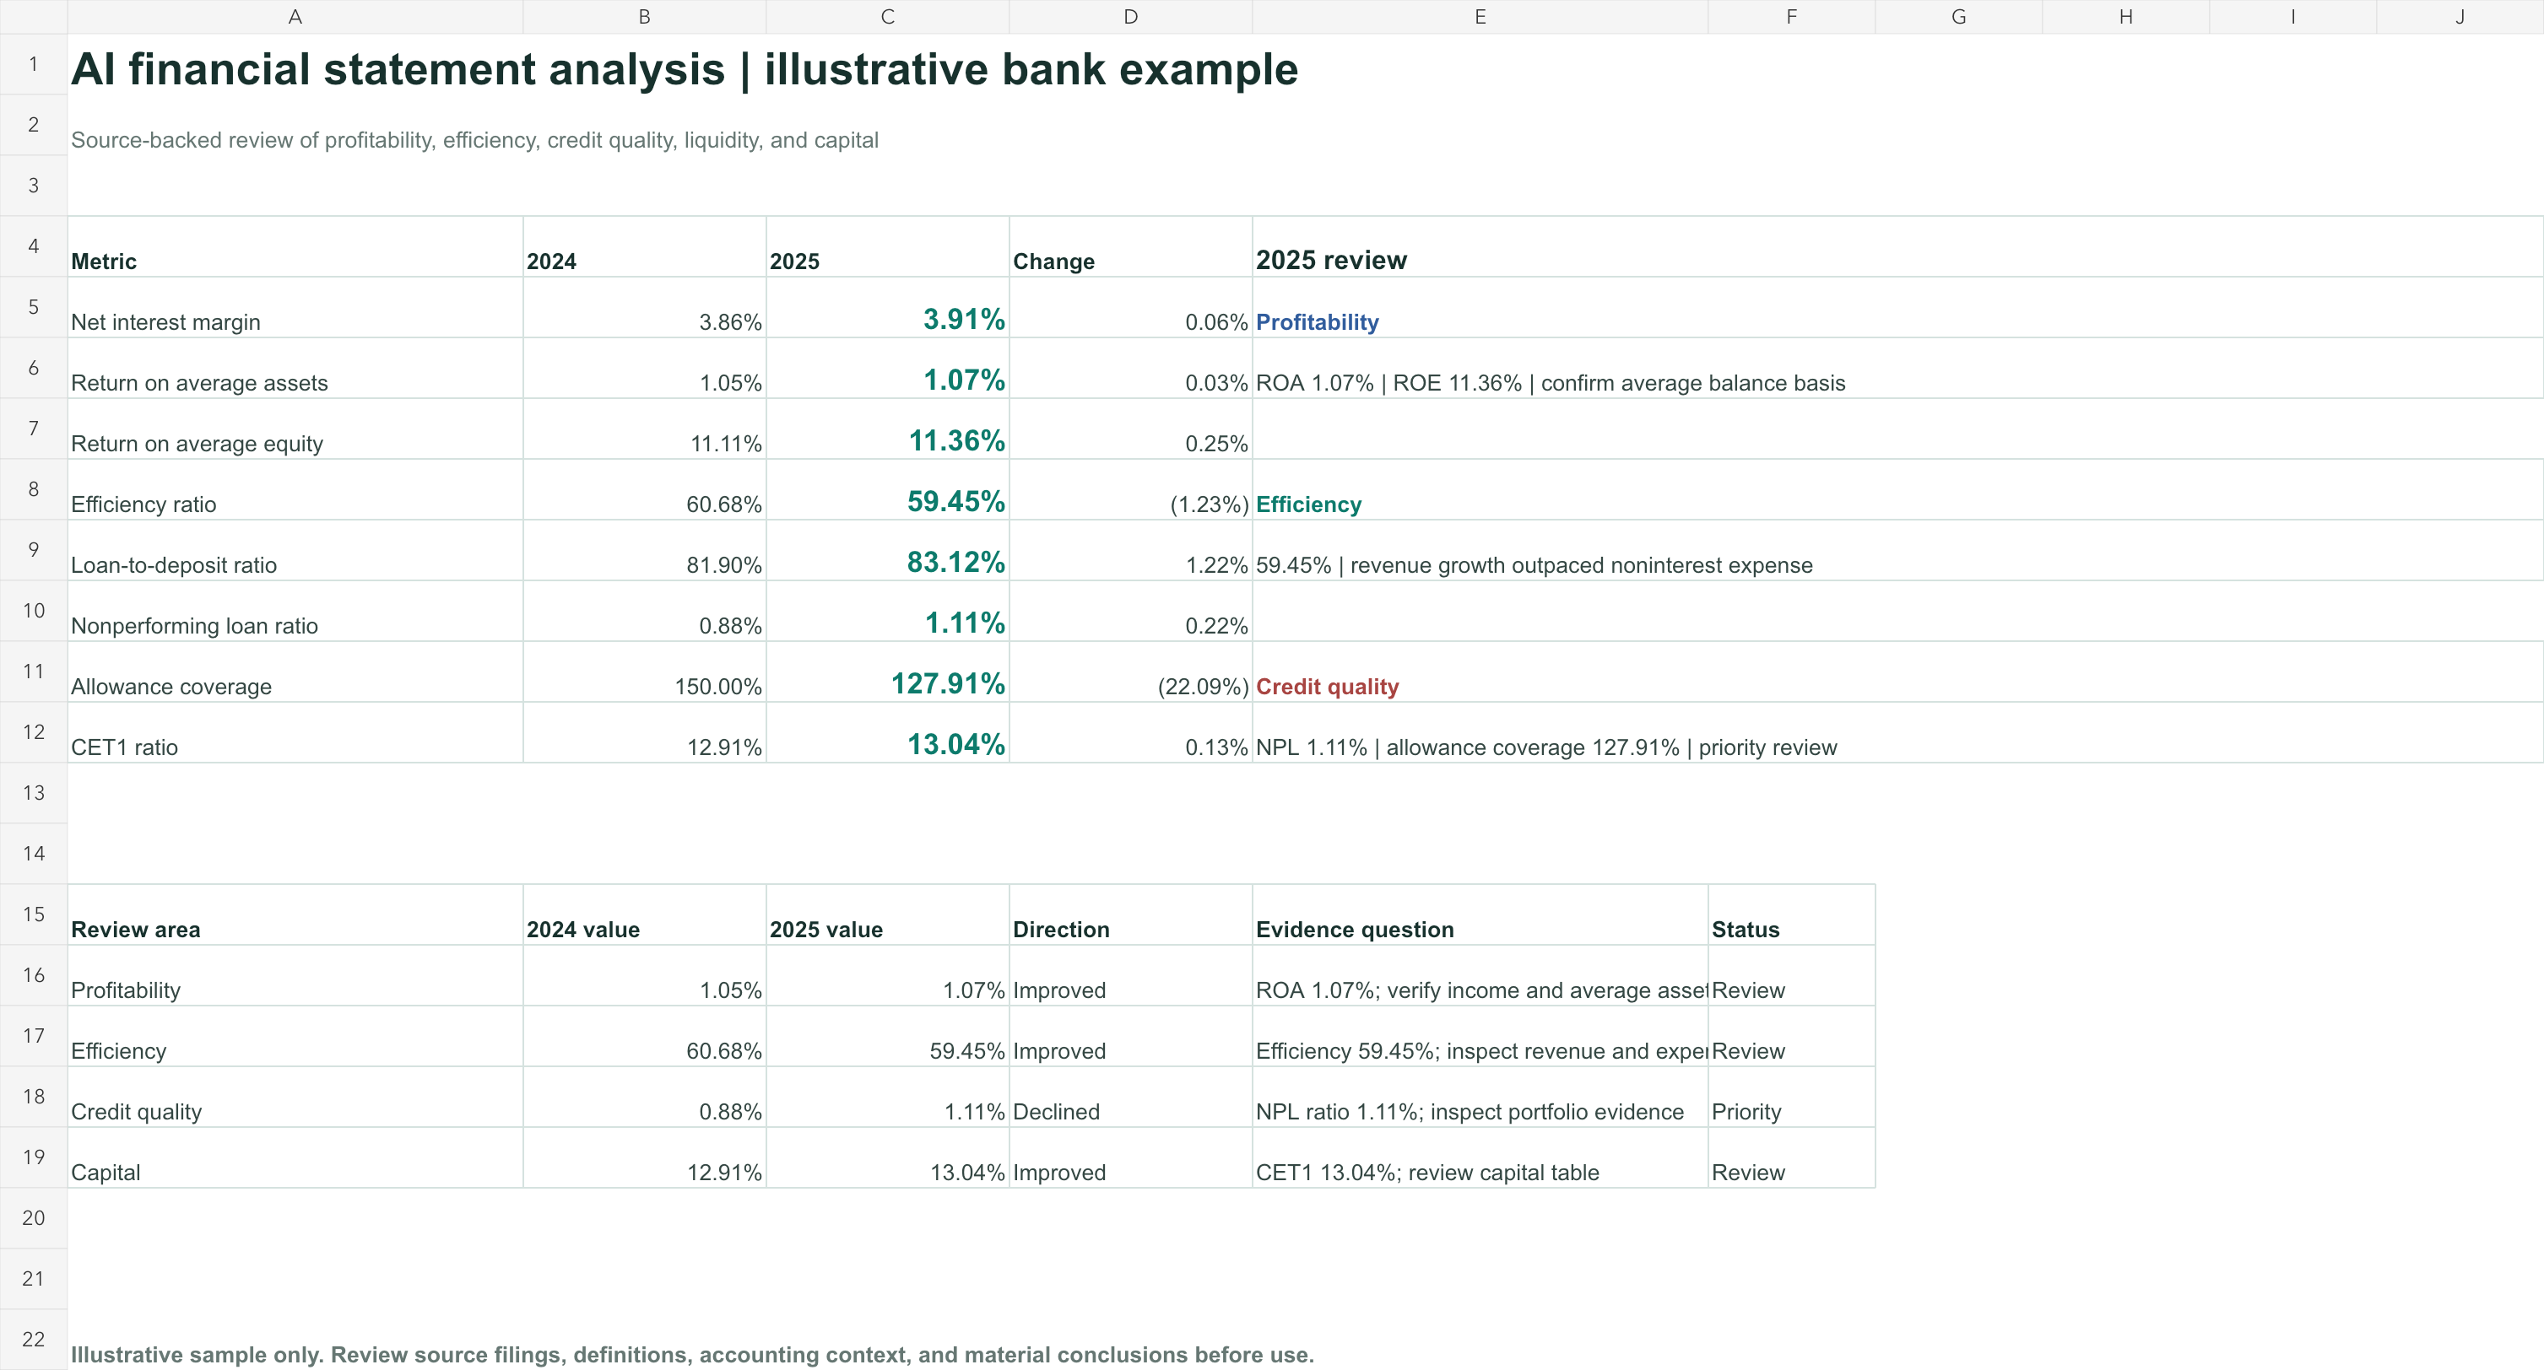2544x1370 pixels.
Task: Select column A header
Action: (x=295, y=17)
